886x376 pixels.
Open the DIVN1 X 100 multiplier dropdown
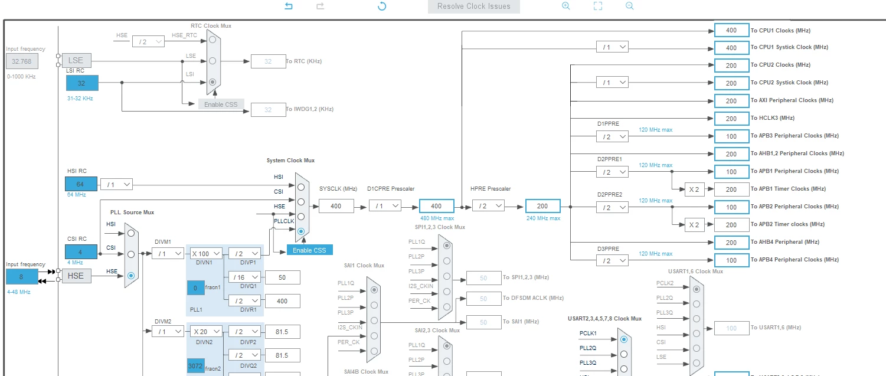tap(206, 253)
